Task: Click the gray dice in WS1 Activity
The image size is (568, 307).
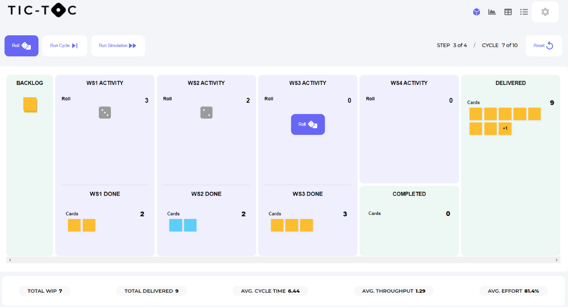Action: click(105, 113)
